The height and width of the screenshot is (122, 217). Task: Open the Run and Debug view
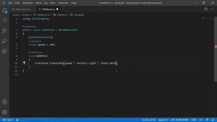click(4, 41)
